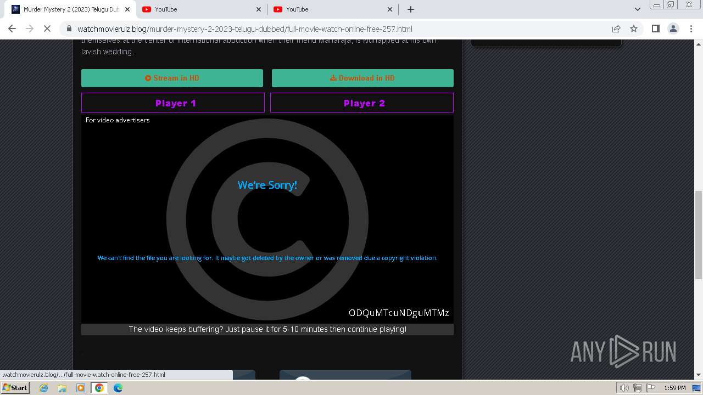
Task: Open File Explorer from taskbar
Action: pyautogui.click(x=62, y=388)
